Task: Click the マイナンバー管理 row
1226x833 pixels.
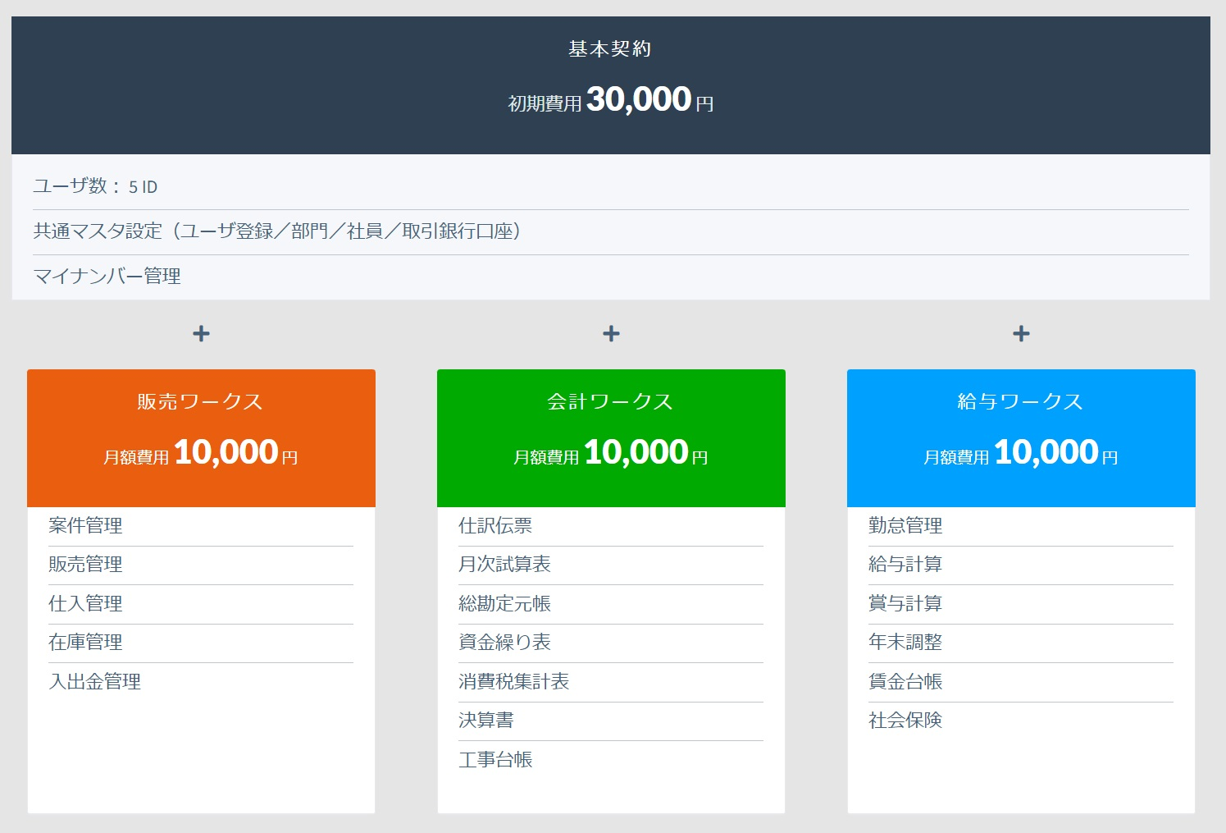Action: tap(107, 277)
